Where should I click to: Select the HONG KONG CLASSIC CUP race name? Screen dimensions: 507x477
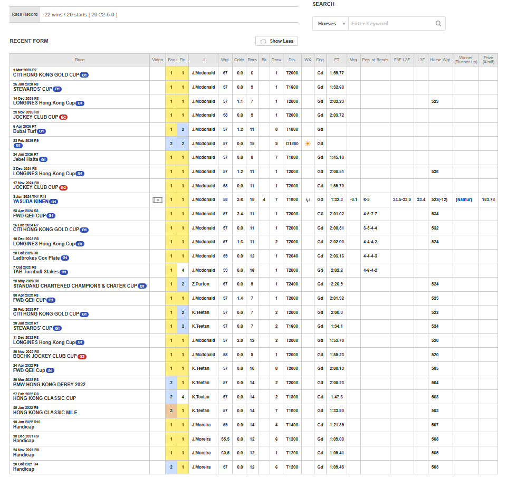(44, 398)
